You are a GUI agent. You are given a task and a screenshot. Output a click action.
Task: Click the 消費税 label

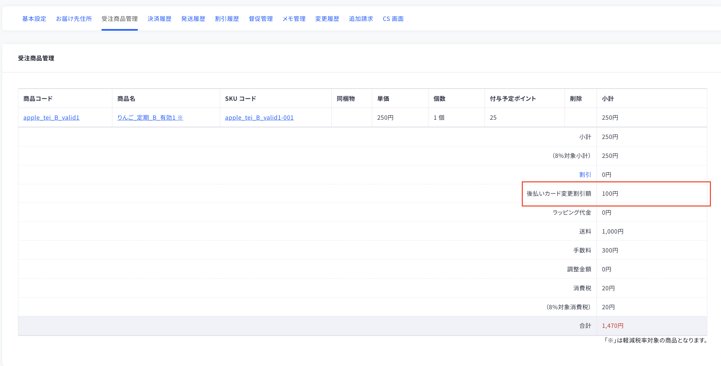click(x=582, y=288)
